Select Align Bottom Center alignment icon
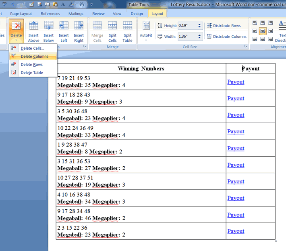This screenshot has width=286, height=251. [x=263, y=39]
